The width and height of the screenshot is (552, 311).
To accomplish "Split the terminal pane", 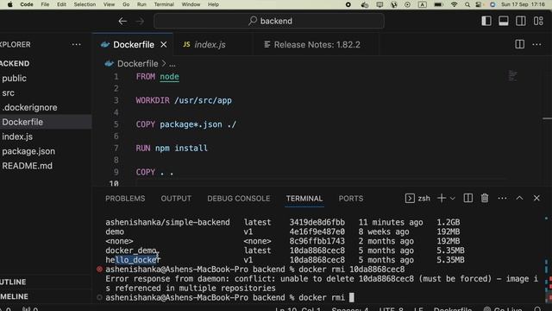I will (467, 198).
